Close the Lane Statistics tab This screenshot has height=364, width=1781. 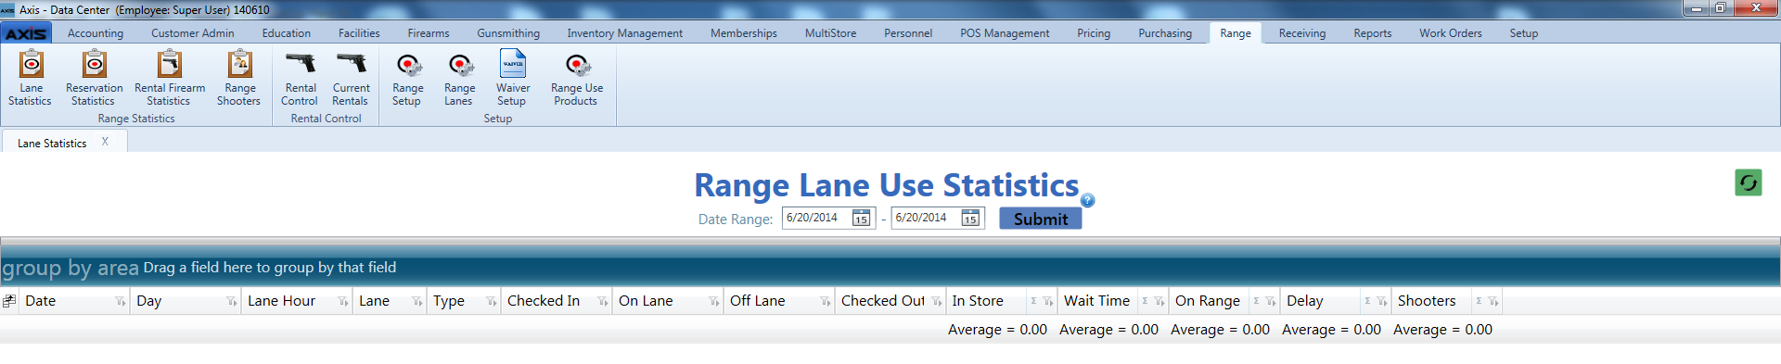point(106,142)
